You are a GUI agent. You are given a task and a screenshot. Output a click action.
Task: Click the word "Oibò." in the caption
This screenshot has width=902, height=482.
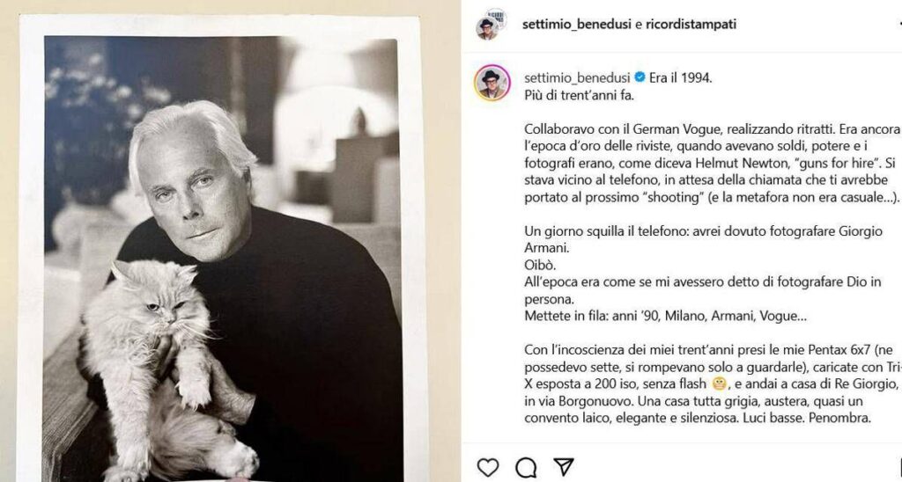tap(540, 266)
